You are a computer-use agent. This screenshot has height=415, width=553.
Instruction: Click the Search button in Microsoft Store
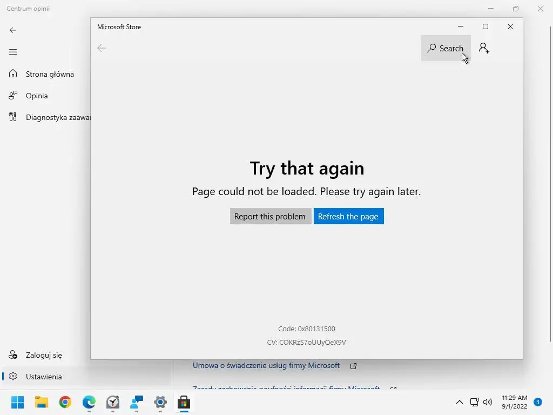446,48
